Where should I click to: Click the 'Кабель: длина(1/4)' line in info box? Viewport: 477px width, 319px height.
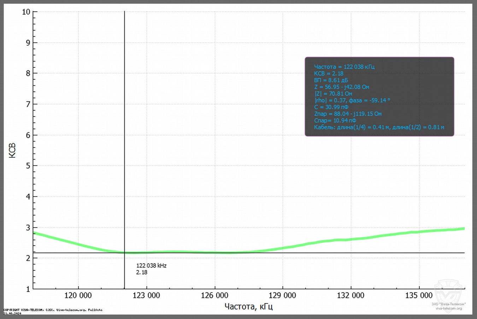tap(379, 127)
